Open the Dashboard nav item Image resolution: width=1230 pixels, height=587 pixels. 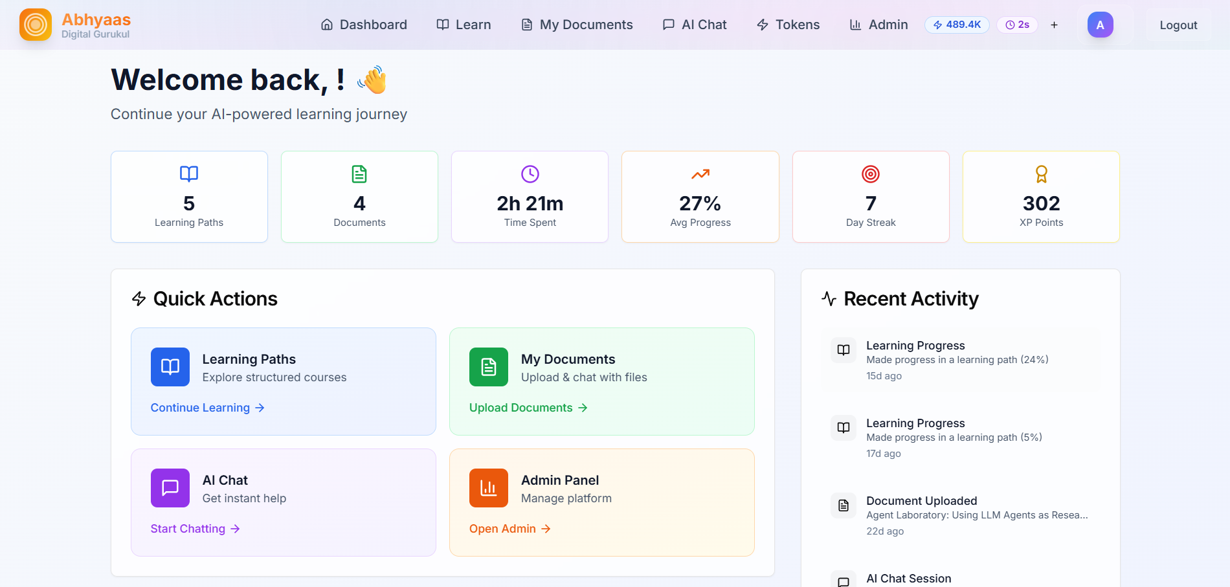pyautogui.click(x=364, y=25)
